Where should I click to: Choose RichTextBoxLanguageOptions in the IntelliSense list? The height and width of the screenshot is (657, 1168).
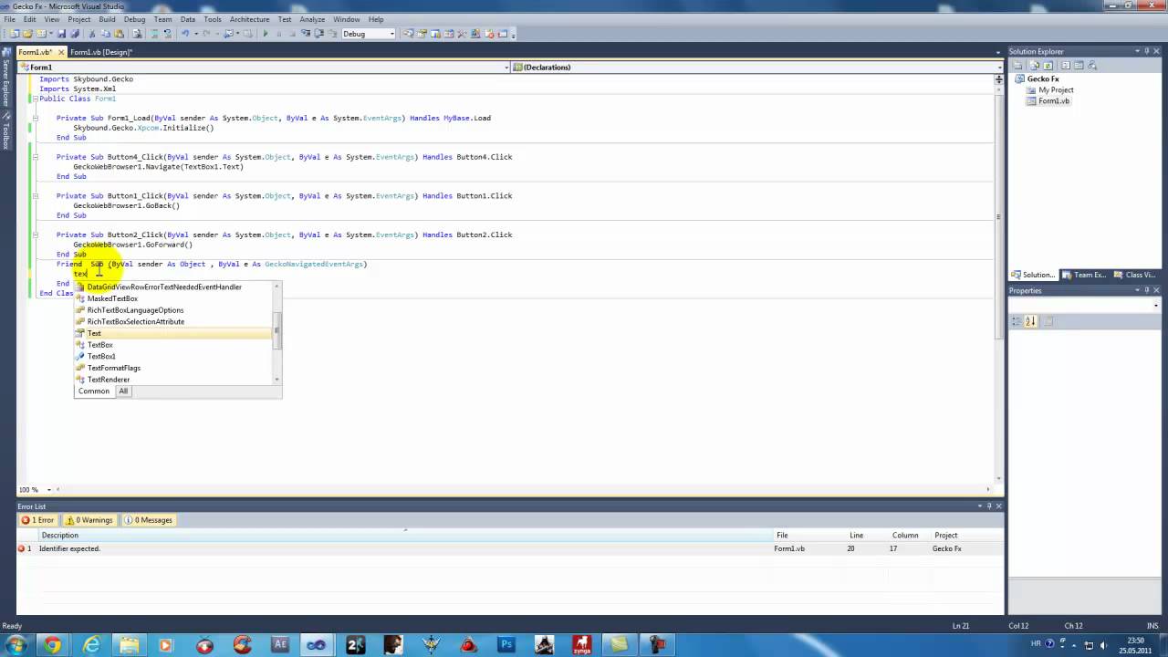pyautogui.click(x=174, y=310)
